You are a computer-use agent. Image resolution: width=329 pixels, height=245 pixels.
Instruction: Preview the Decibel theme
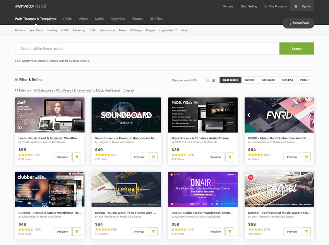pos(292,231)
